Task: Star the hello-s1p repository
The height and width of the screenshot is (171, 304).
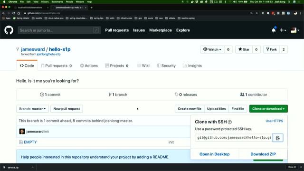Action: [x=244, y=49]
